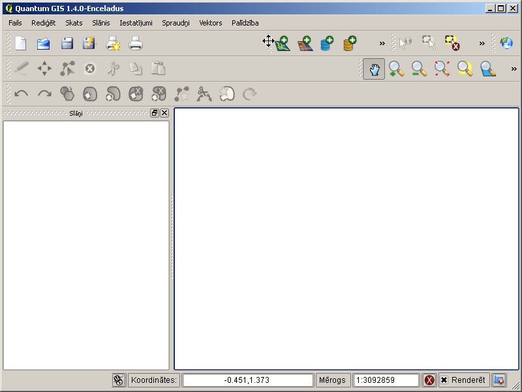522x392 pixels.
Task: Open an existing project folder icon
Action: [44, 43]
